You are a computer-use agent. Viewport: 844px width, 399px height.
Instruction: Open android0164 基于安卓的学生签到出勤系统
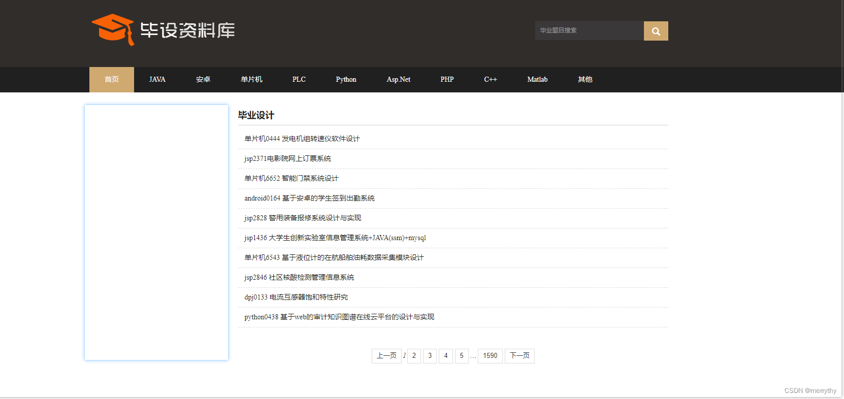[309, 198]
